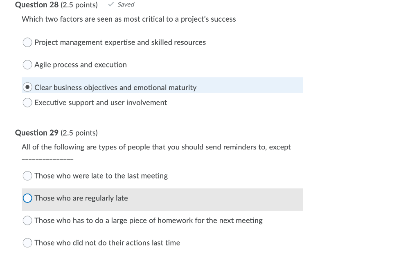The width and height of the screenshot is (419, 256).
Task: Select 'Those who has to do a large piece of homework'
Action: coord(27,220)
